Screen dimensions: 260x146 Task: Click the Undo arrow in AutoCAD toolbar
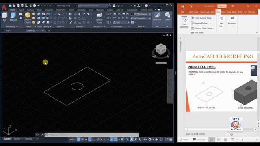[39, 6]
